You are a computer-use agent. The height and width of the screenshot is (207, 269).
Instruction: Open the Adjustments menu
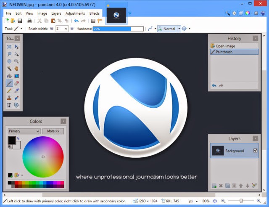click(x=75, y=13)
